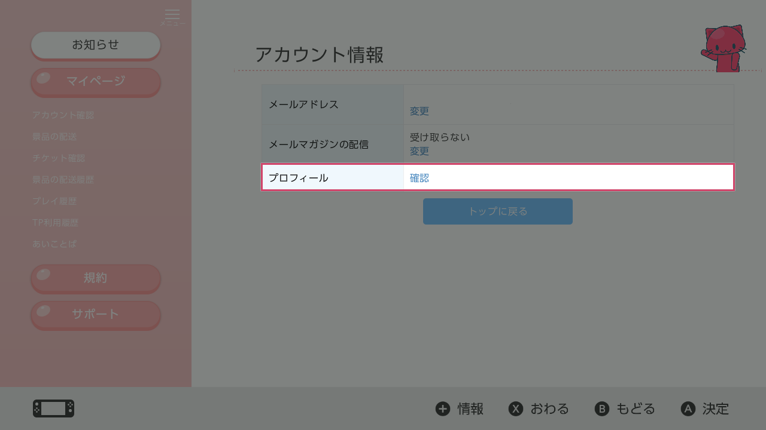Click 変更 link for メールアドレス
Viewport: 766px width, 430px height.
pyautogui.click(x=420, y=111)
